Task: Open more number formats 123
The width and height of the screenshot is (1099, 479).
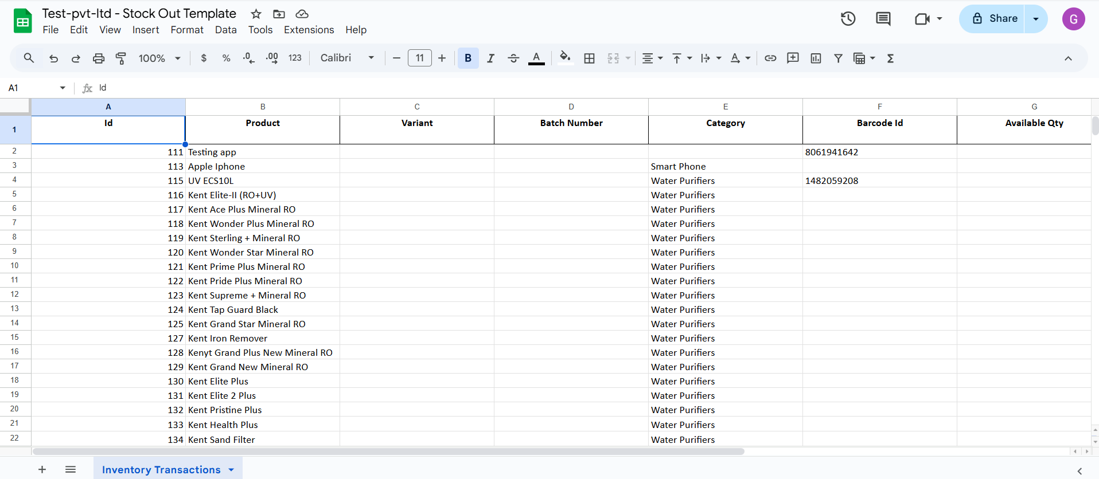Action: point(295,58)
